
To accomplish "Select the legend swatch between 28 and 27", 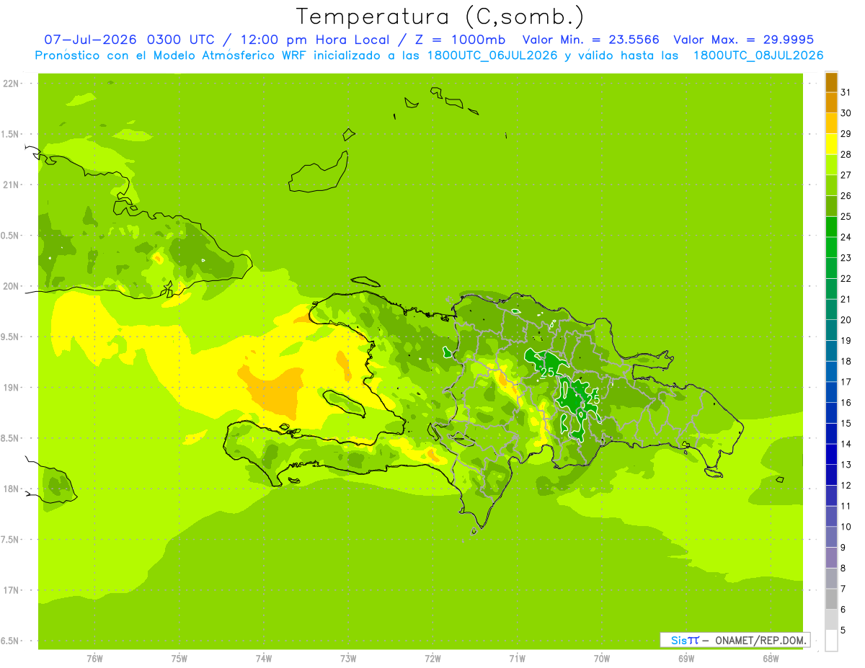I will tap(831, 165).
